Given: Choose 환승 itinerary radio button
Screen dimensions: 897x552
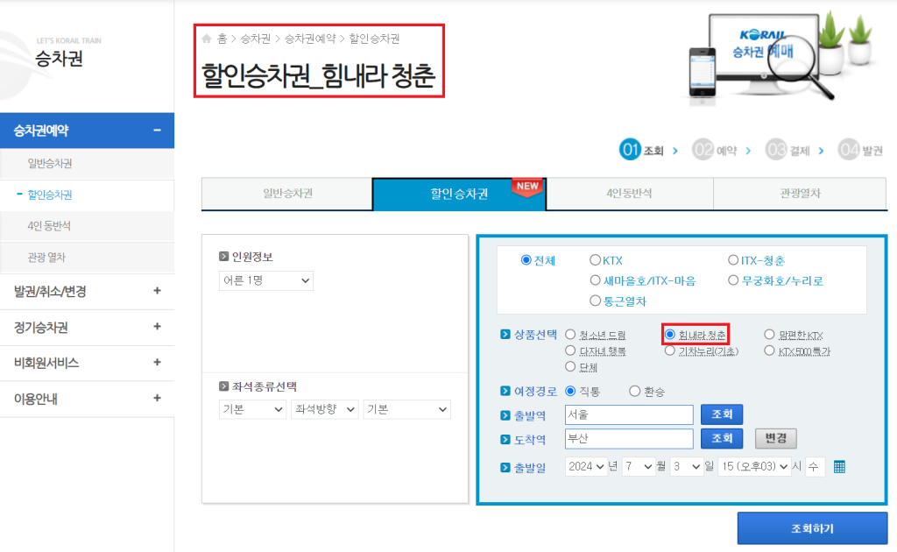Looking at the screenshot, I should [635, 391].
